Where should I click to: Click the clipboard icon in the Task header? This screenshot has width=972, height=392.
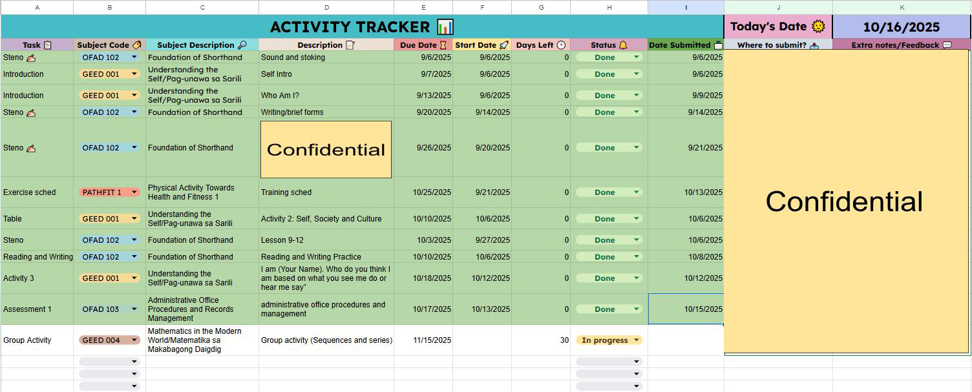click(x=48, y=45)
